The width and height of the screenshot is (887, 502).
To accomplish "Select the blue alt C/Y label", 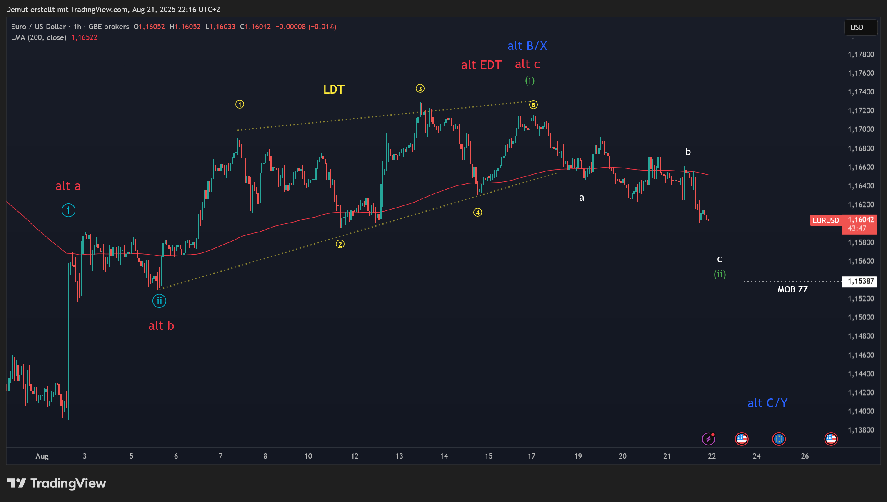I will (767, 403).
